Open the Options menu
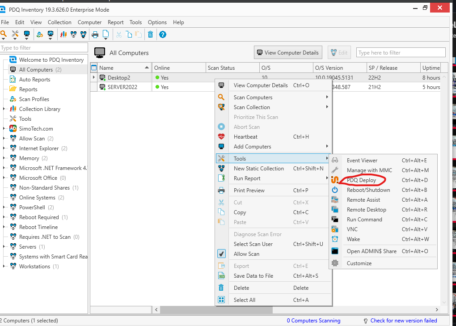This screenshot has height=326, width=456. coord(157,22)
